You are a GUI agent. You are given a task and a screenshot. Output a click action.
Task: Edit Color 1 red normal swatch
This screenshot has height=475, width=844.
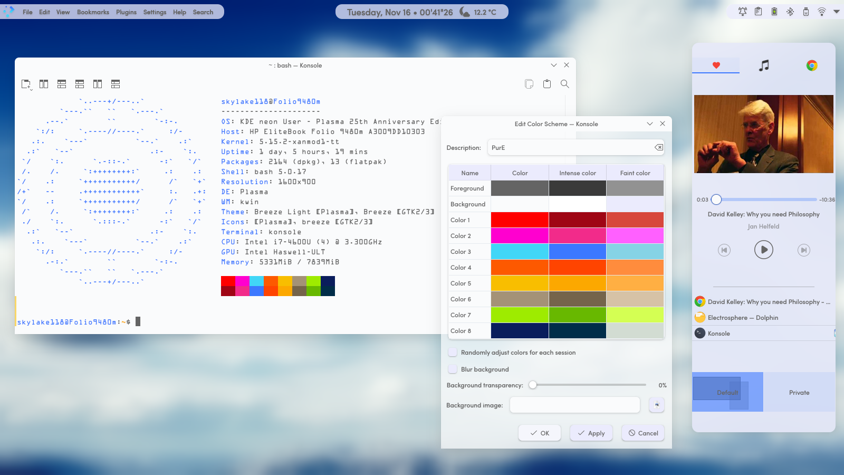pyautogui.click(x=520, y=220)
